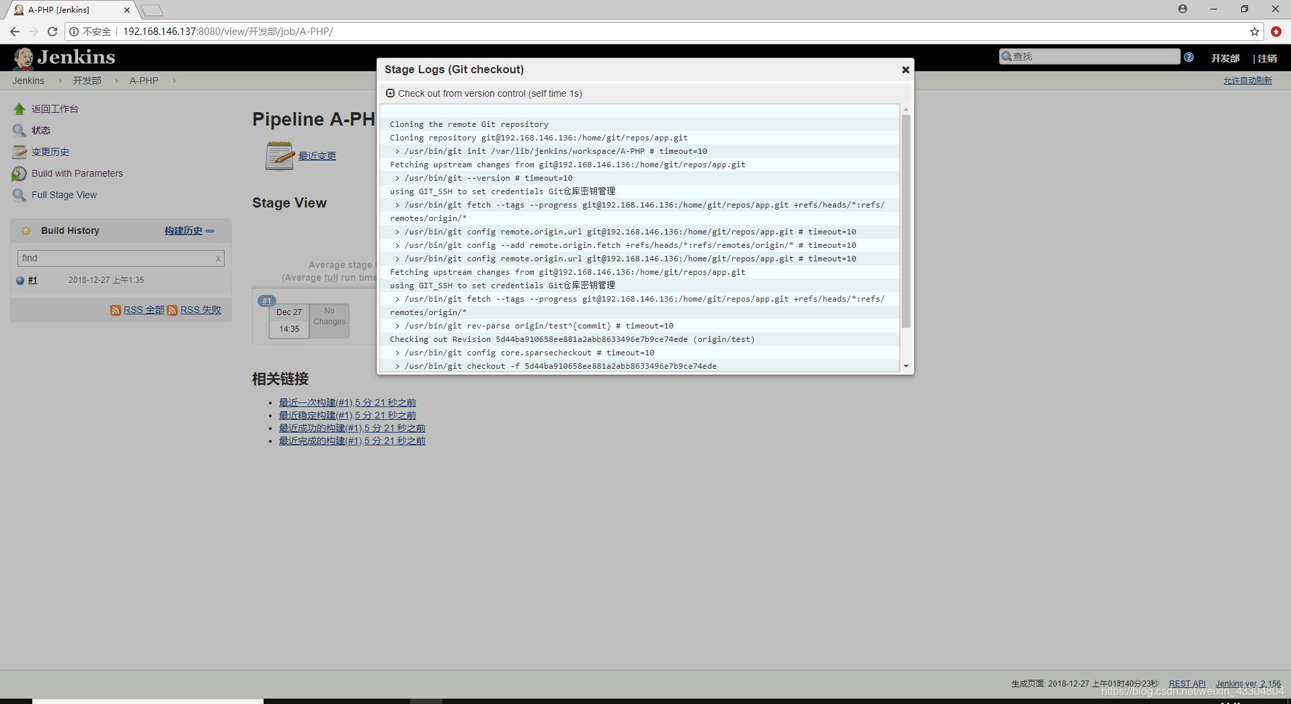
Task: Click the log scrollbar up arrow
Action: (906, 109)
